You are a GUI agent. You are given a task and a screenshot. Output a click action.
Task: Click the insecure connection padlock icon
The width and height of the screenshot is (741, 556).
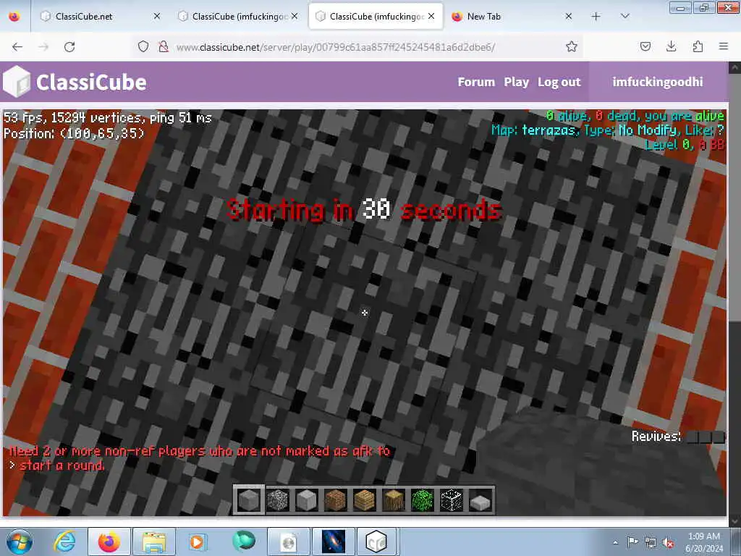point(164,46)
